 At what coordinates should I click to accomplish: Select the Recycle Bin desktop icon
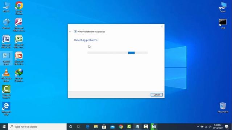point(223,108)
